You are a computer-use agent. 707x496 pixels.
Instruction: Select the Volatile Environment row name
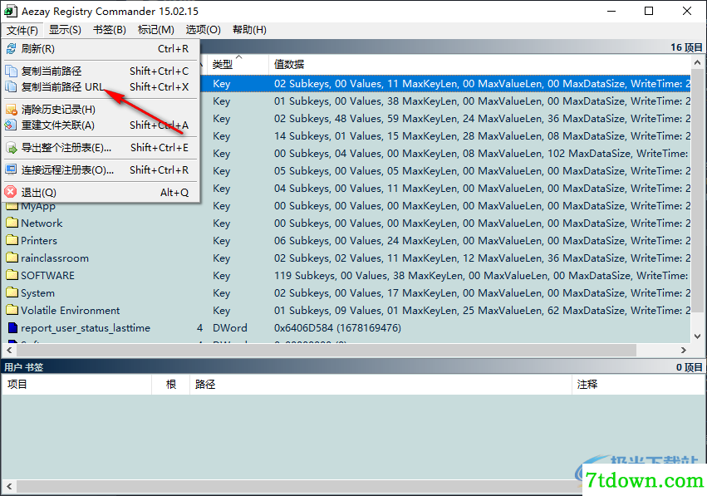[x=71, y=310]
